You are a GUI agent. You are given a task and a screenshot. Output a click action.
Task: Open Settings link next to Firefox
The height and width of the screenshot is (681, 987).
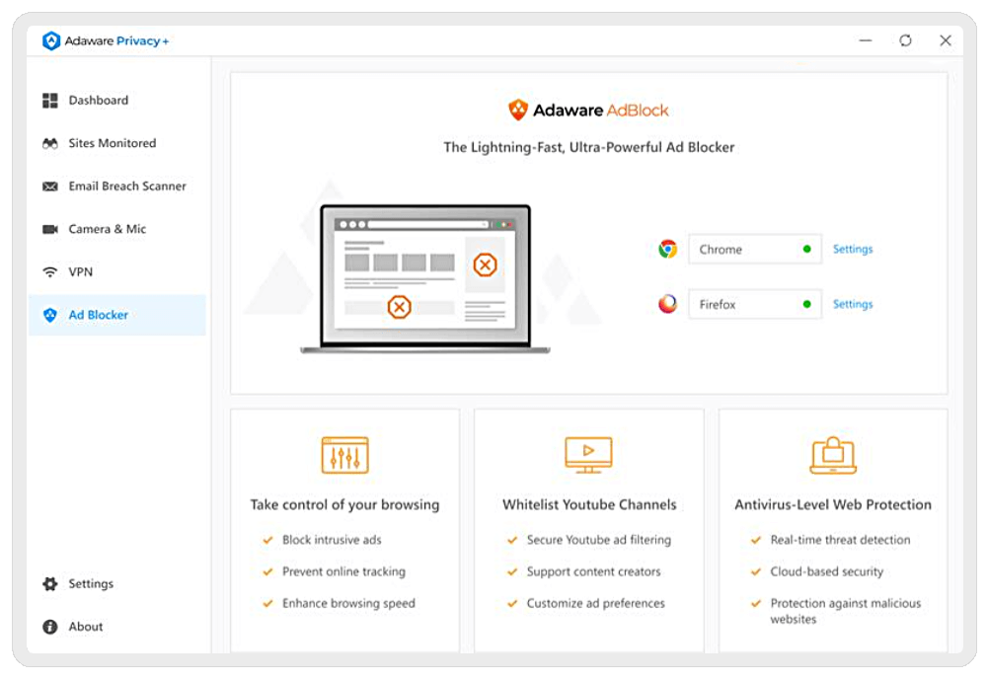pyautogui.click(x=853, y=304)
